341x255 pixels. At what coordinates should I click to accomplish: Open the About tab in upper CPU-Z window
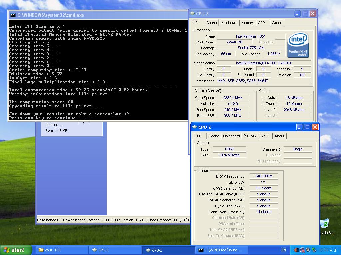pos(277,23)
